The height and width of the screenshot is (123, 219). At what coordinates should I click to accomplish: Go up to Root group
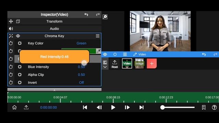point(115,64)
